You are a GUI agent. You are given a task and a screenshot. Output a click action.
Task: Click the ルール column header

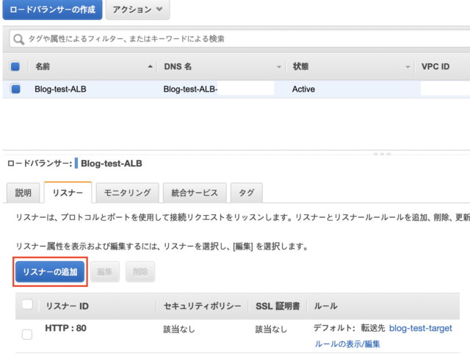click(x=325, y=306)
